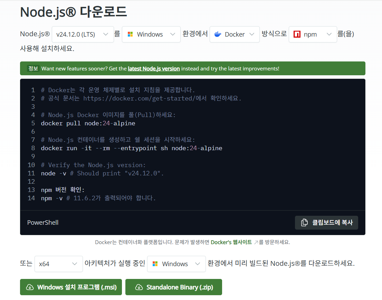Click the comment # Verify the Node.js version:

coord(93,165)
